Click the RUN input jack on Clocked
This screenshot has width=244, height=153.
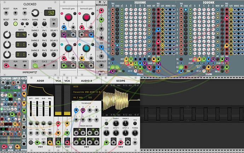tap(16, 13)
